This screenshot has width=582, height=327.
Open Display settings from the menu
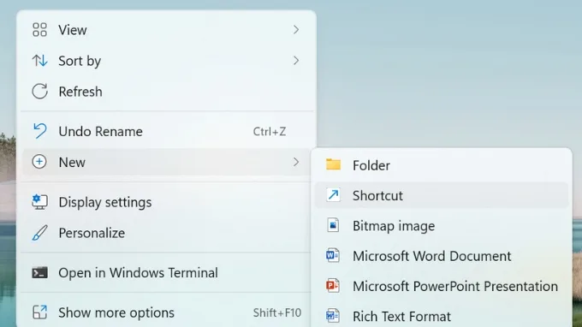[x=166, y=202]
